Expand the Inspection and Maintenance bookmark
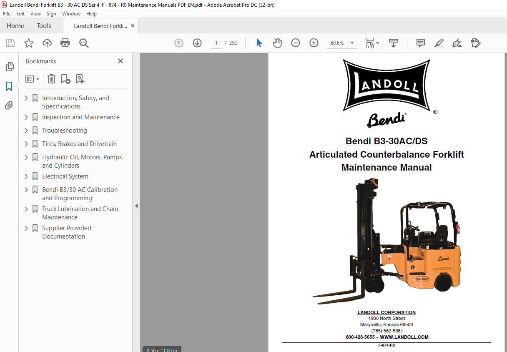507x352 pixels. click(27, 117)
